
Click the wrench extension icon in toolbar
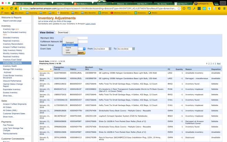(x=194, y=9)
